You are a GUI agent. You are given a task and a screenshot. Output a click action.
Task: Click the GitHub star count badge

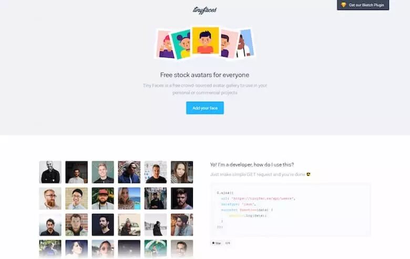[228, 243]
